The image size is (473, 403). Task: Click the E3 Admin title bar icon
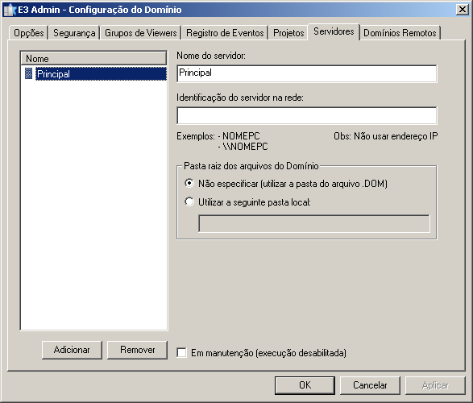pyautogui.click(x=10, y=10)
